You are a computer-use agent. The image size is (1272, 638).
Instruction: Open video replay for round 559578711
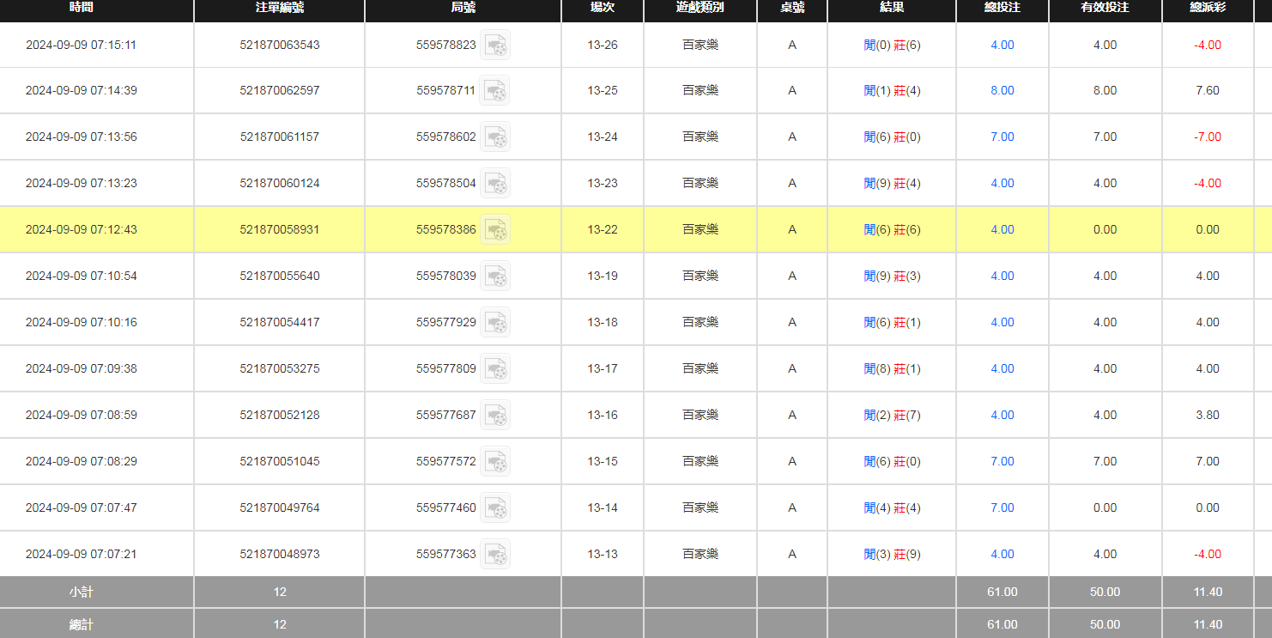[x=494, y=90]
